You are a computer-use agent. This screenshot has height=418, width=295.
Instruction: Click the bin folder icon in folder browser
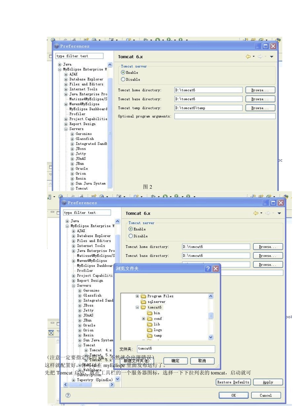tap(150, 313)
